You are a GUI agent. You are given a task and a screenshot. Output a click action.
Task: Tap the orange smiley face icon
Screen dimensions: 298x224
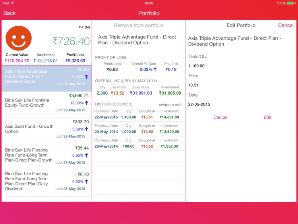click(19, 38)
